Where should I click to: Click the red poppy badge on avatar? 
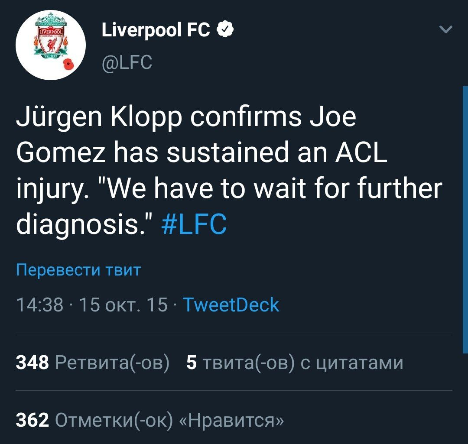68,64
